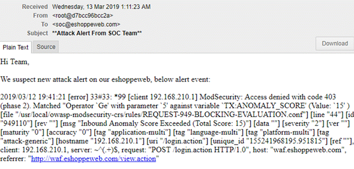Click the From header label
Image resolution: width=354 pixels, height=169 pixels.
click(x=40, y=16)
